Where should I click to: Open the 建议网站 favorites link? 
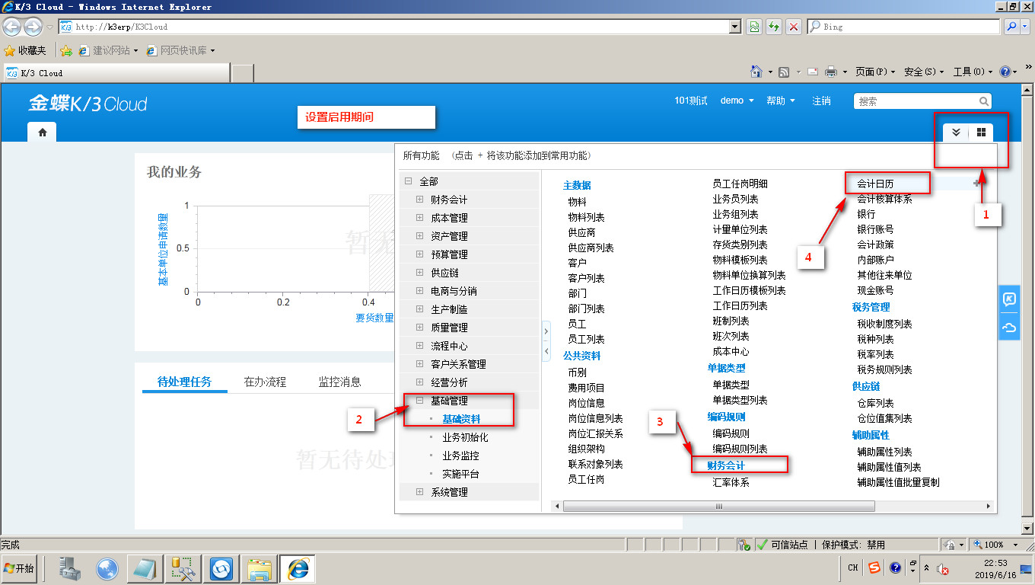[x=108, y=50]
